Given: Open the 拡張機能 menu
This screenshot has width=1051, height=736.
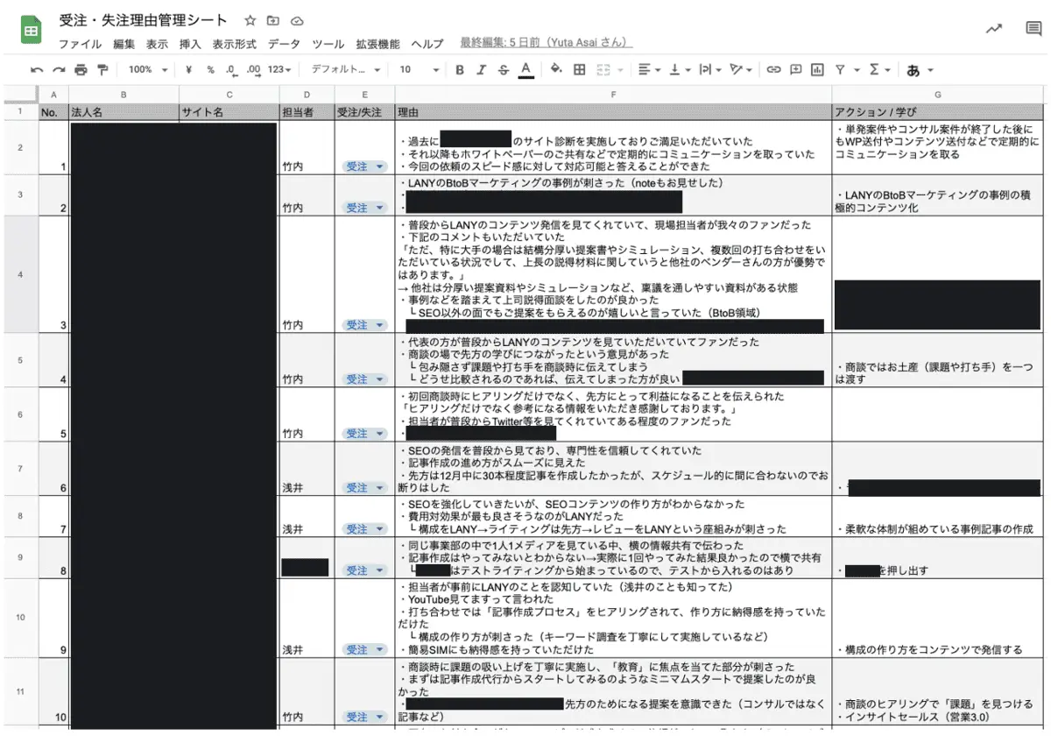Looking at the screenshot, I should point(377,44).
